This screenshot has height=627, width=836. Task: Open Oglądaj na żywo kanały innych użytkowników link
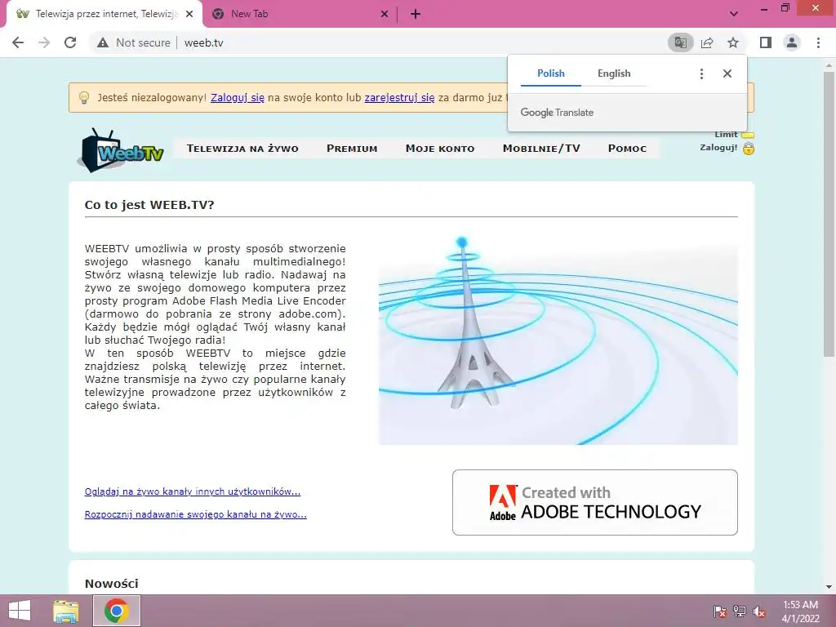click(193, 491)
